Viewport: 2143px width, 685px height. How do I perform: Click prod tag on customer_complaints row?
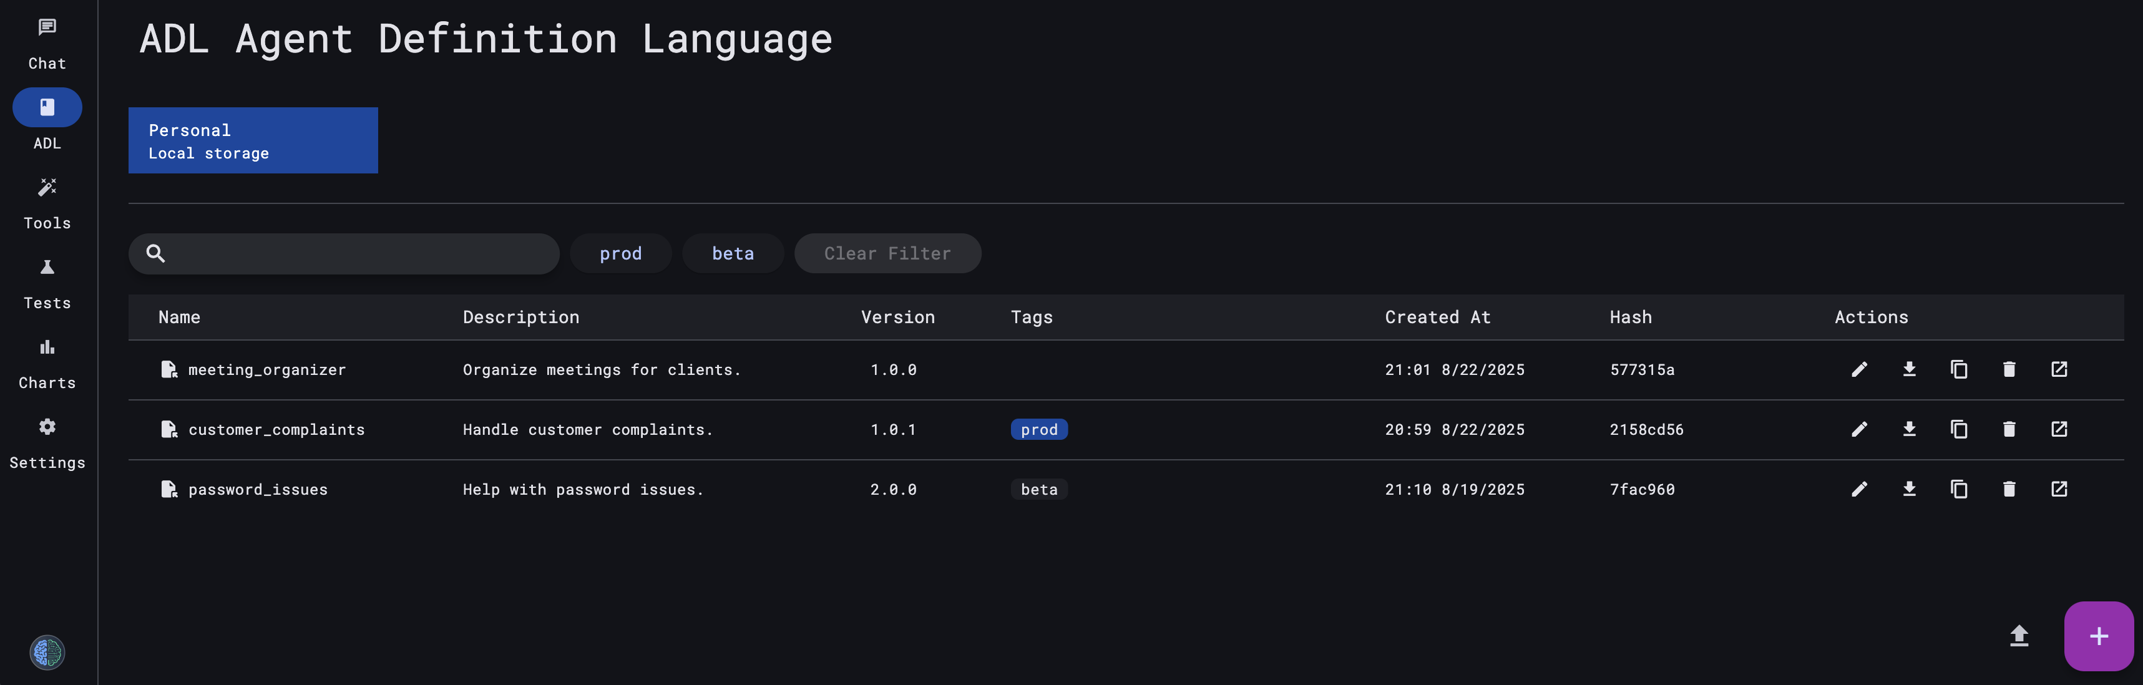point(1039,430)
